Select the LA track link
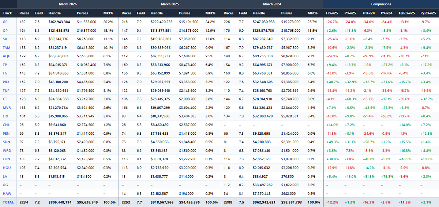Screen dimensions: 439x207 (5, 176)
